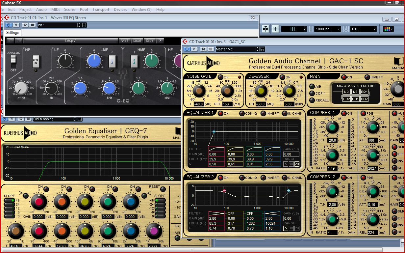The image size is (405, 253).
Task: Toggle the GEQ-7 window power button
Action: point(4,119)
